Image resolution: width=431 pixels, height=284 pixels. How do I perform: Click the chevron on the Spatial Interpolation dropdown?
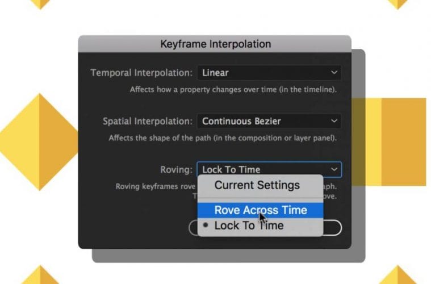coord(334,121)
